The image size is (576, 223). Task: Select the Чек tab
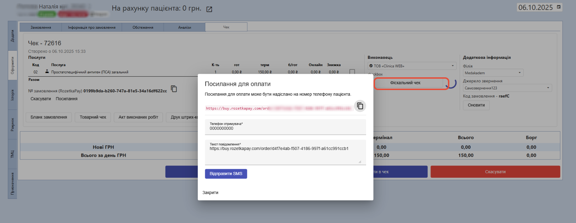(226, 27)
